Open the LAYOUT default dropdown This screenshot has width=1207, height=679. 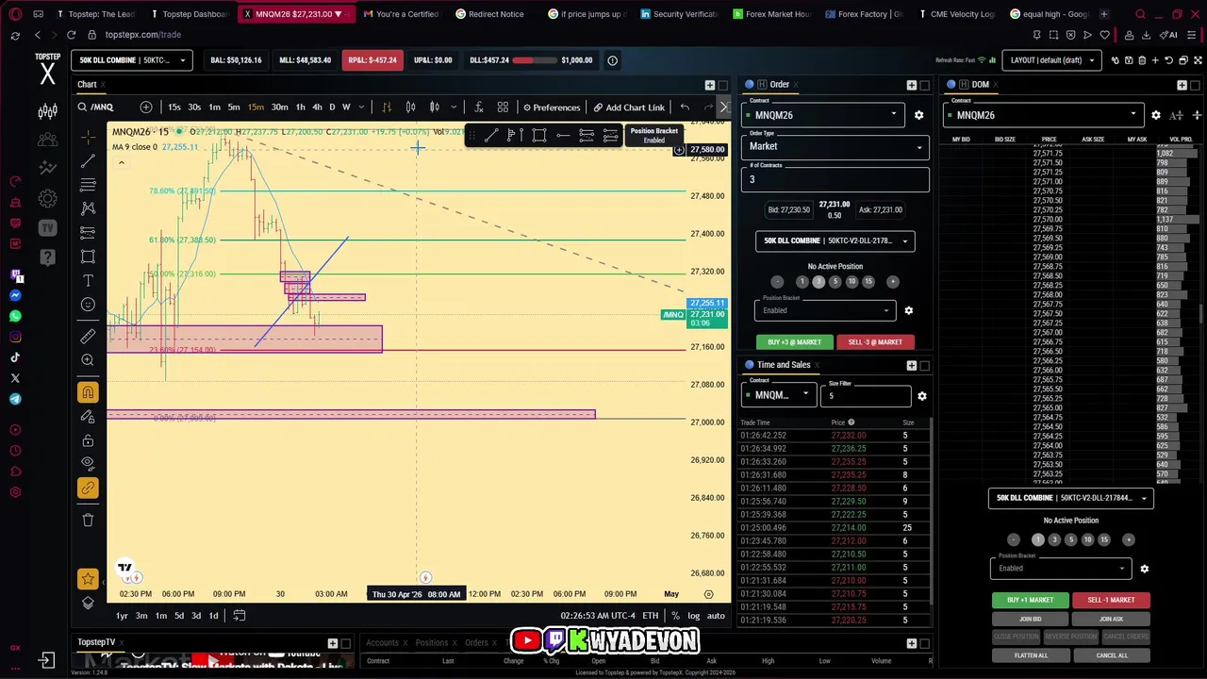coord(1051,60)
